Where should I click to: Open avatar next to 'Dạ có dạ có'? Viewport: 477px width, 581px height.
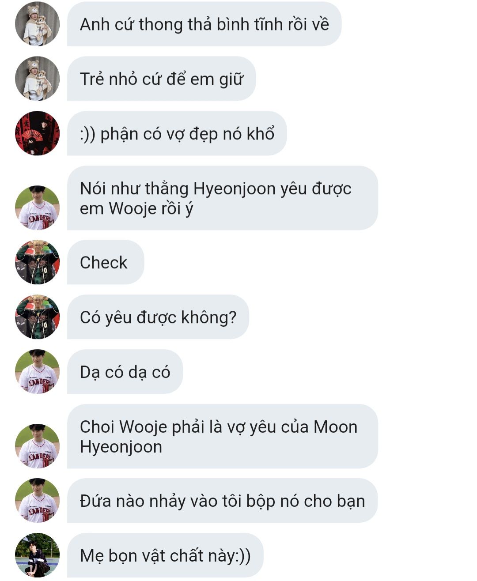(x=37, y=372)
